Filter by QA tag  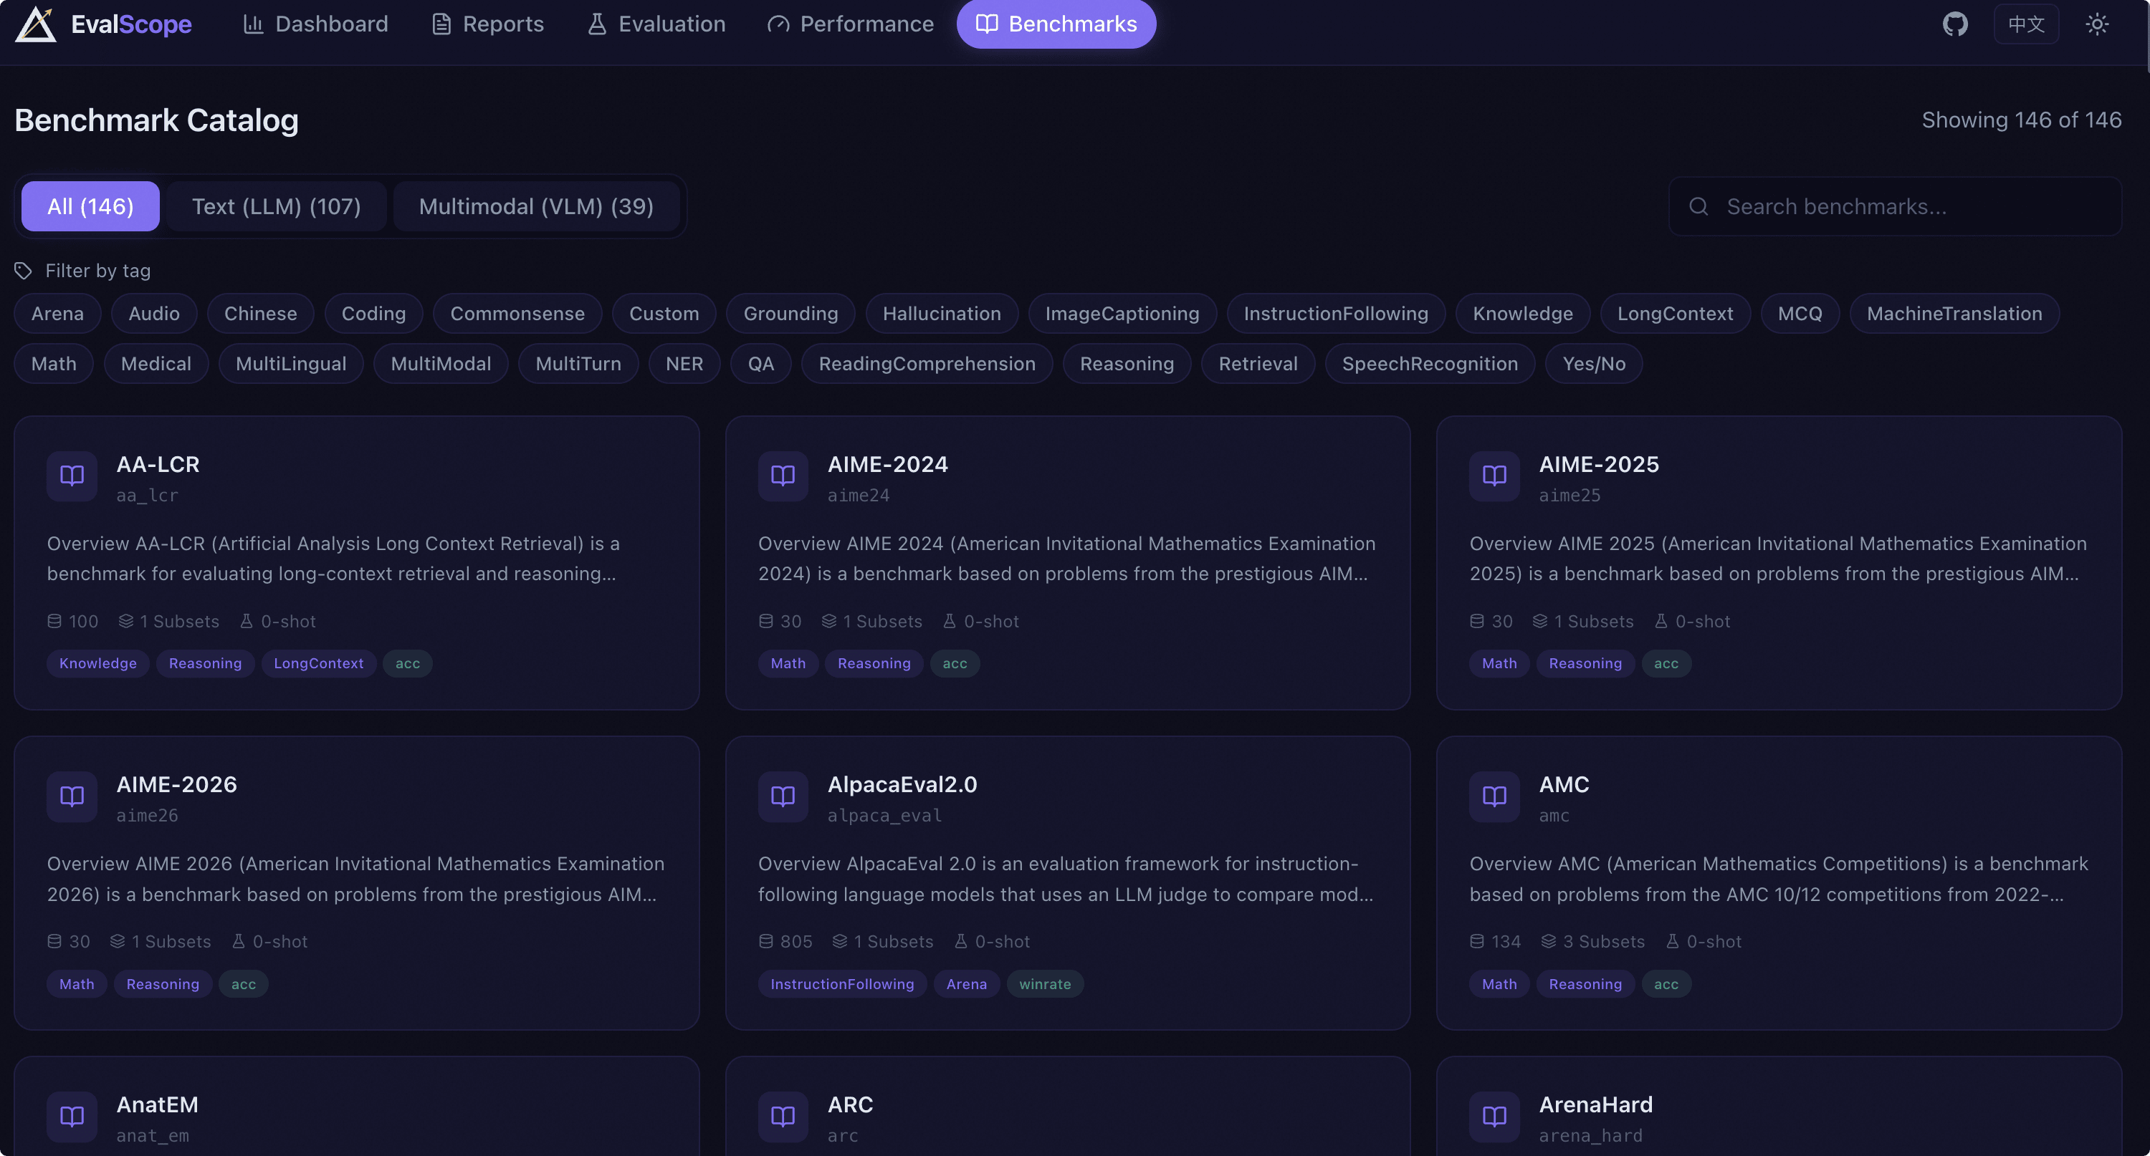click(x=761, y=364)
